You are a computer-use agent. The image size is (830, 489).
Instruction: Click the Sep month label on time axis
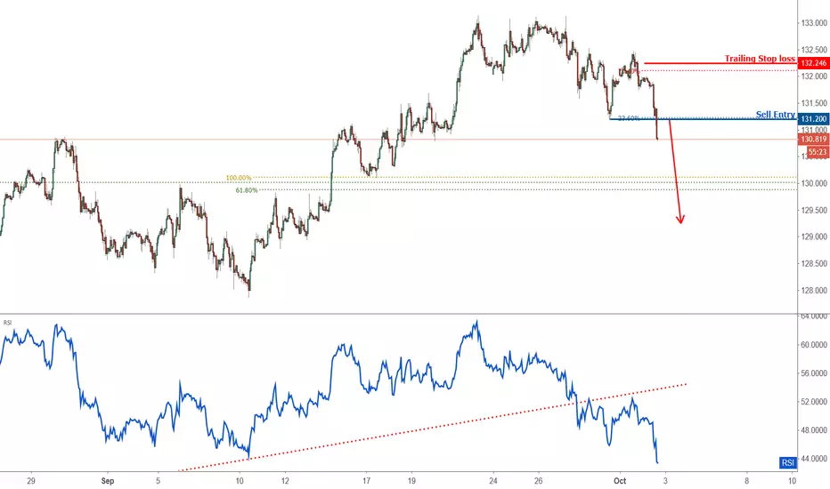(108, 481)
